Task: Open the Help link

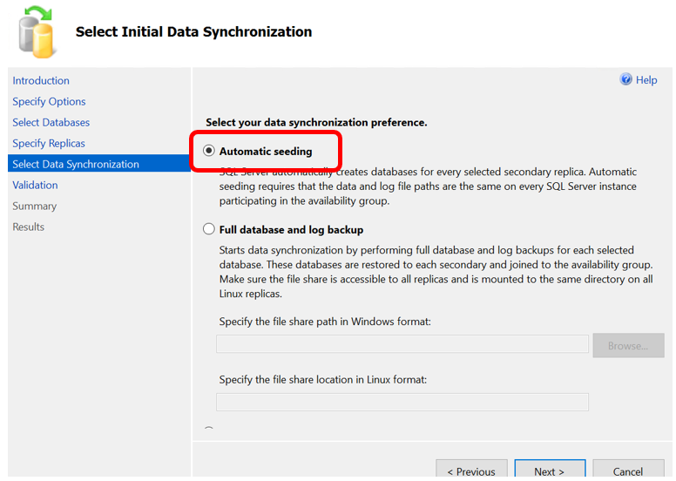Action: (x=646, y=80)
